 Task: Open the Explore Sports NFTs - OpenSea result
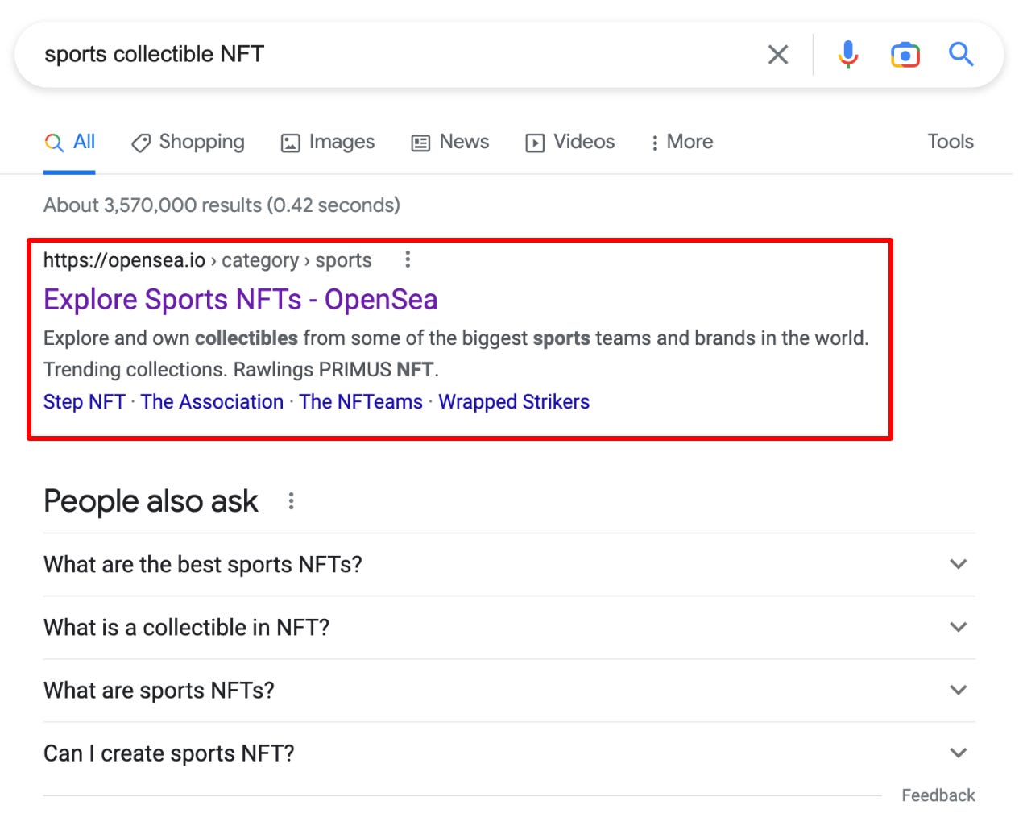tap(240, 300)
